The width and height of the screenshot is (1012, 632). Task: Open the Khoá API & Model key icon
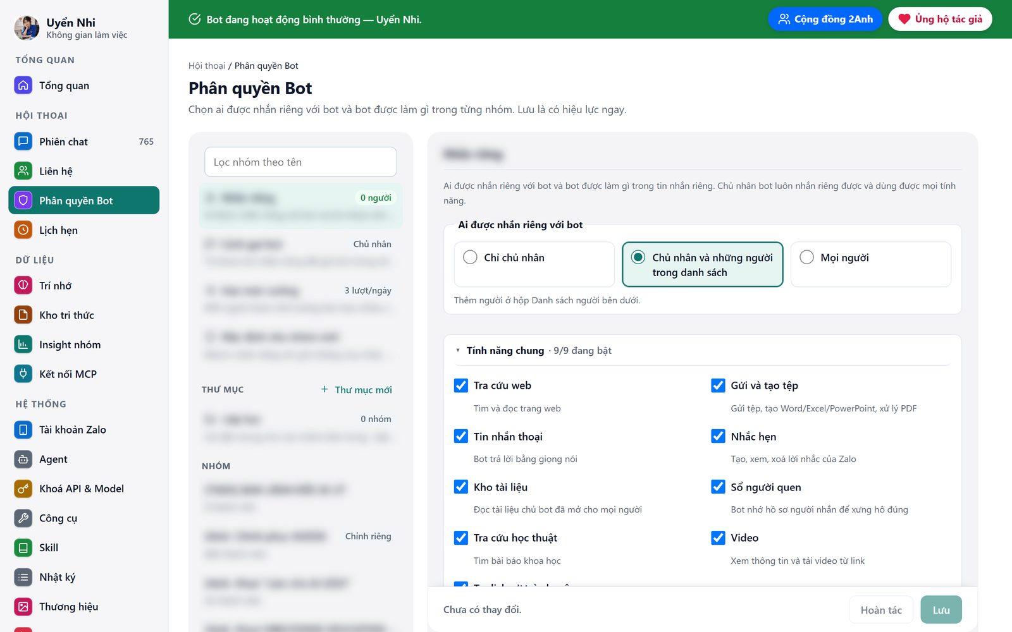click(x=23, y=489)
